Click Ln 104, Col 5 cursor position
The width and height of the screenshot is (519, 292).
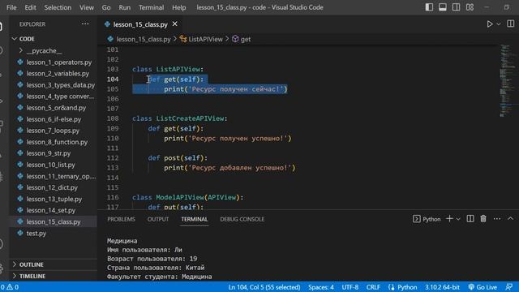pos(264,287)
